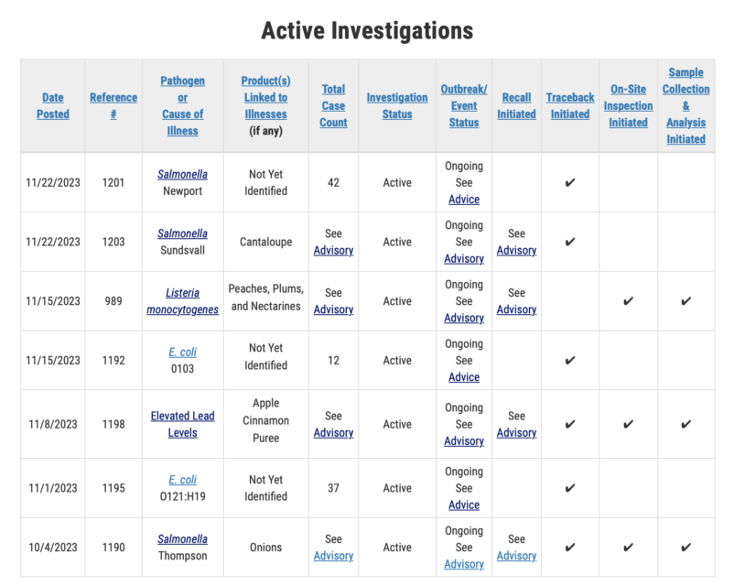Viewport: 734px width, 586px height.
Task: Select the Active Investigations page heading
Action: (368, 31)
